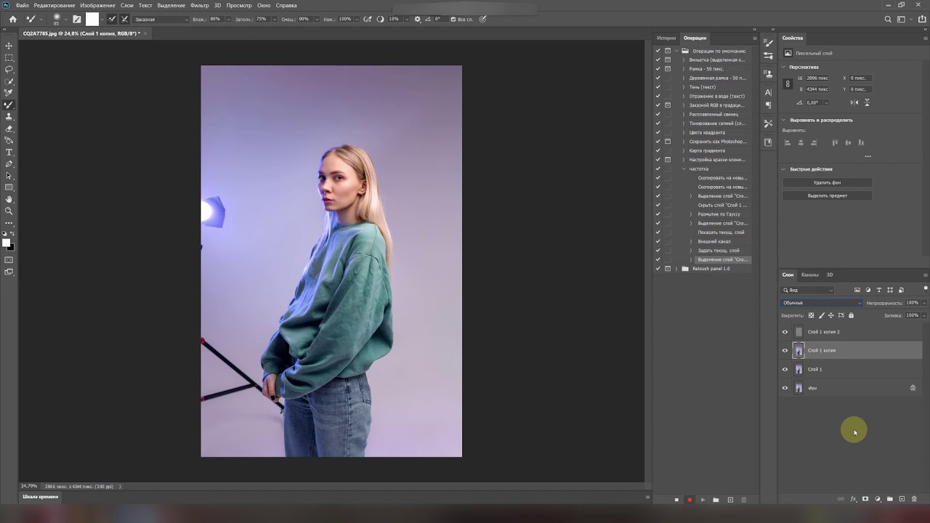The width and height of the screenshot is (930, 523).
Task: Select the Pen tool
Action: pos(9,164)
